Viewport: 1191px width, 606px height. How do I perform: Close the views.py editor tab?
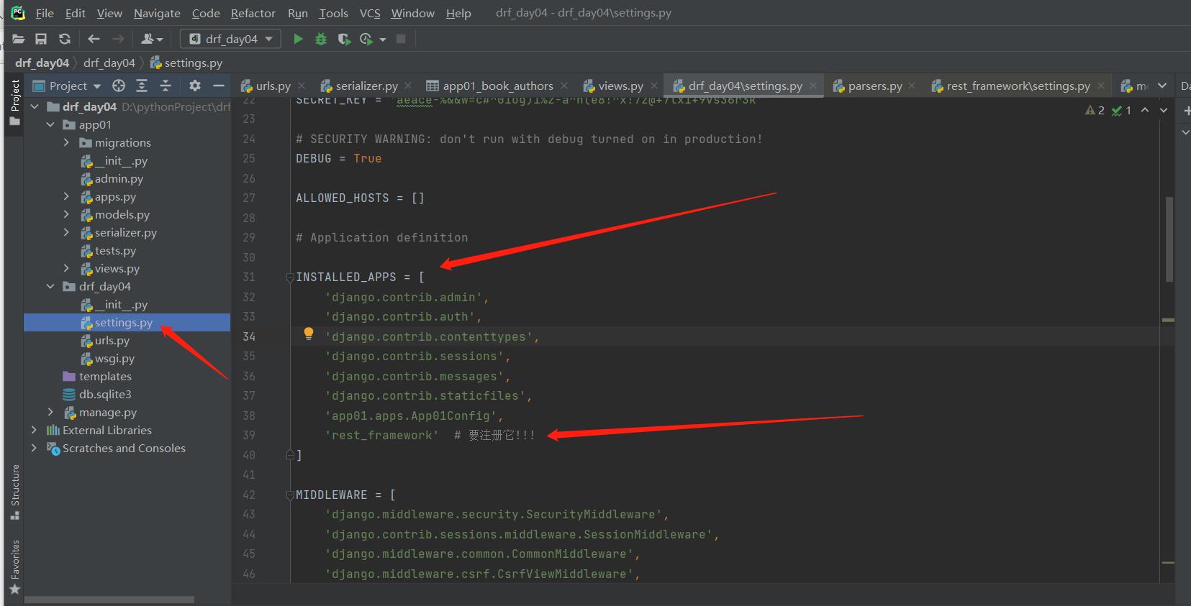click(x=654, y=86)
